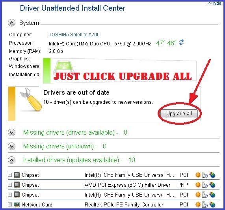Tick the checkbox for AMD PCI Express driver

click(x=10, y=185)
